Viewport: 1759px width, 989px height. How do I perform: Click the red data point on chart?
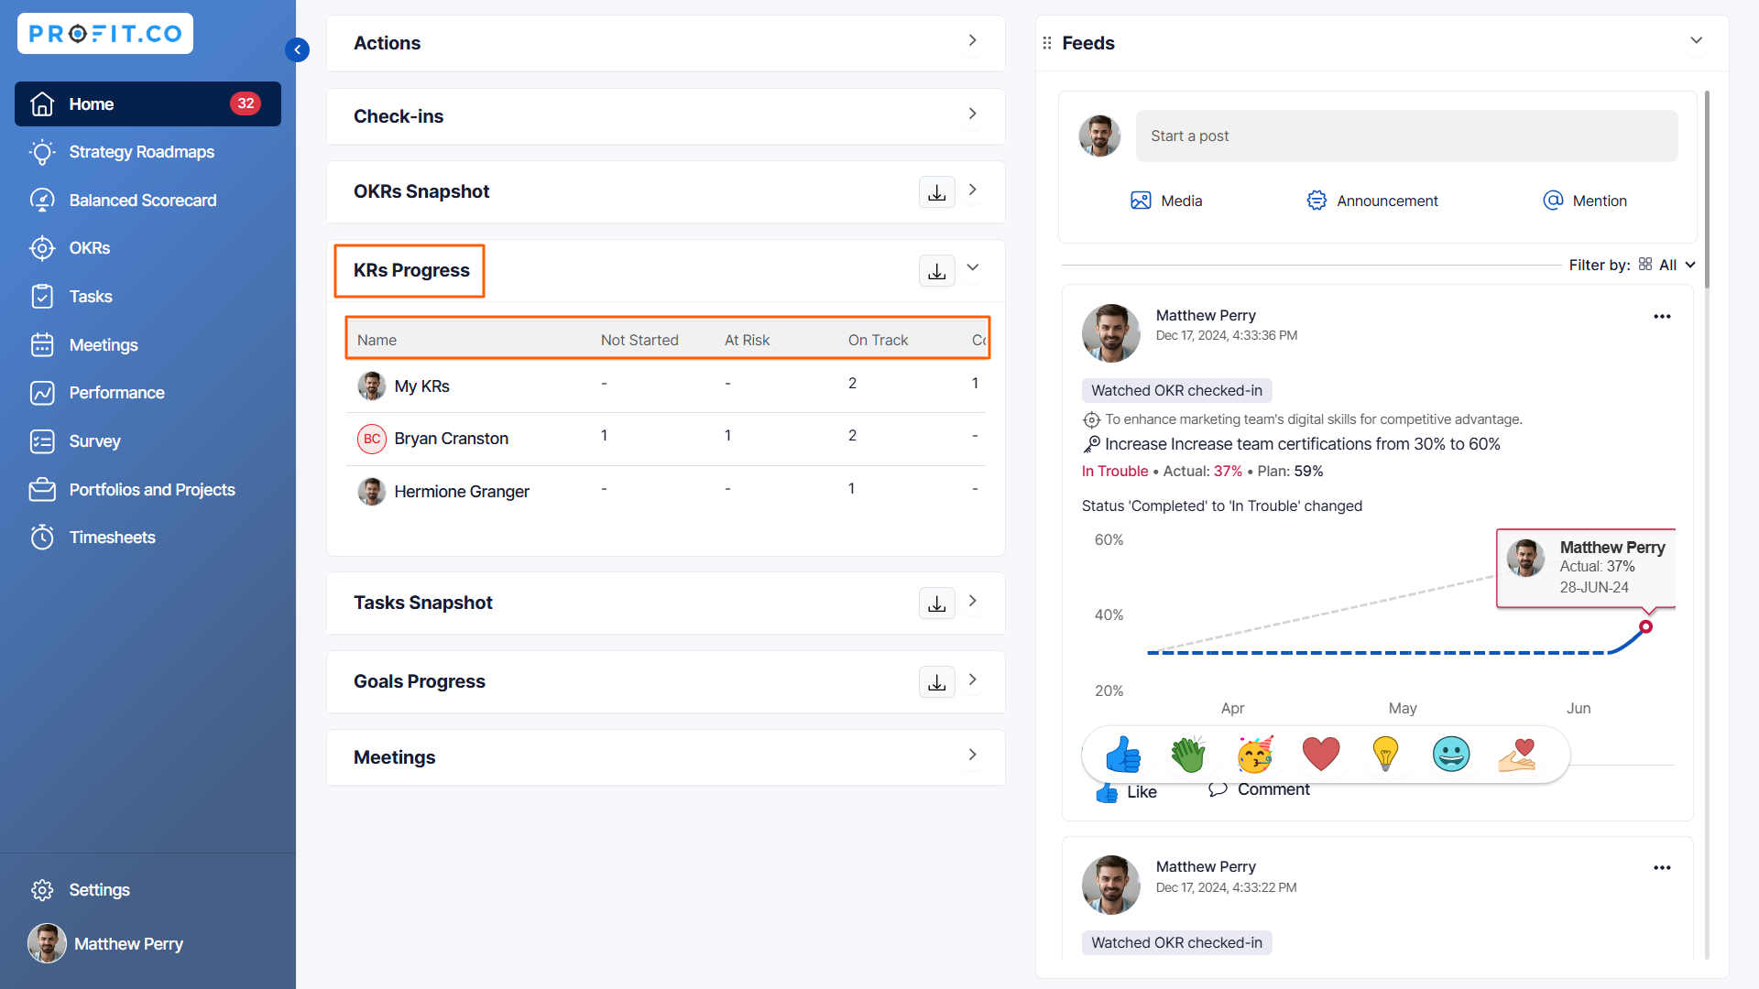coord(1645,627)
